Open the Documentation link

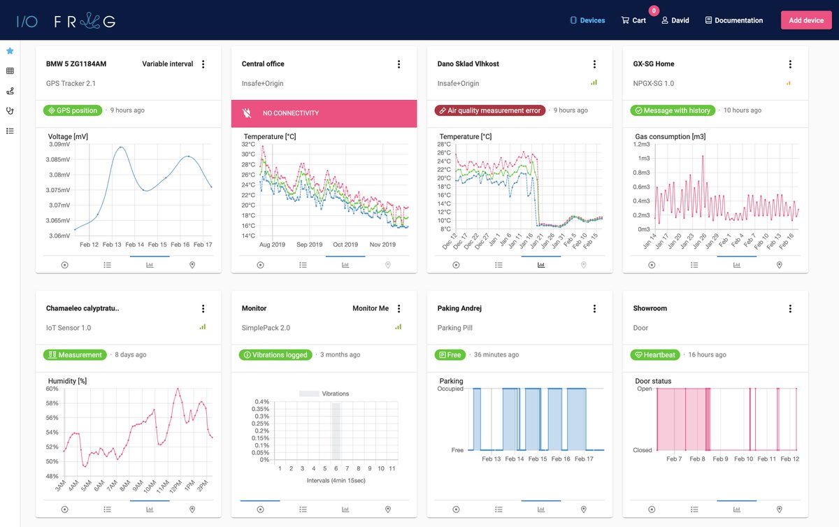(733, 20)
